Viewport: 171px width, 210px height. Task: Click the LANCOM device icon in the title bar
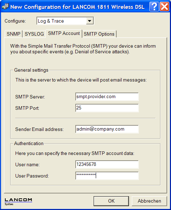(x=5, y=6)
